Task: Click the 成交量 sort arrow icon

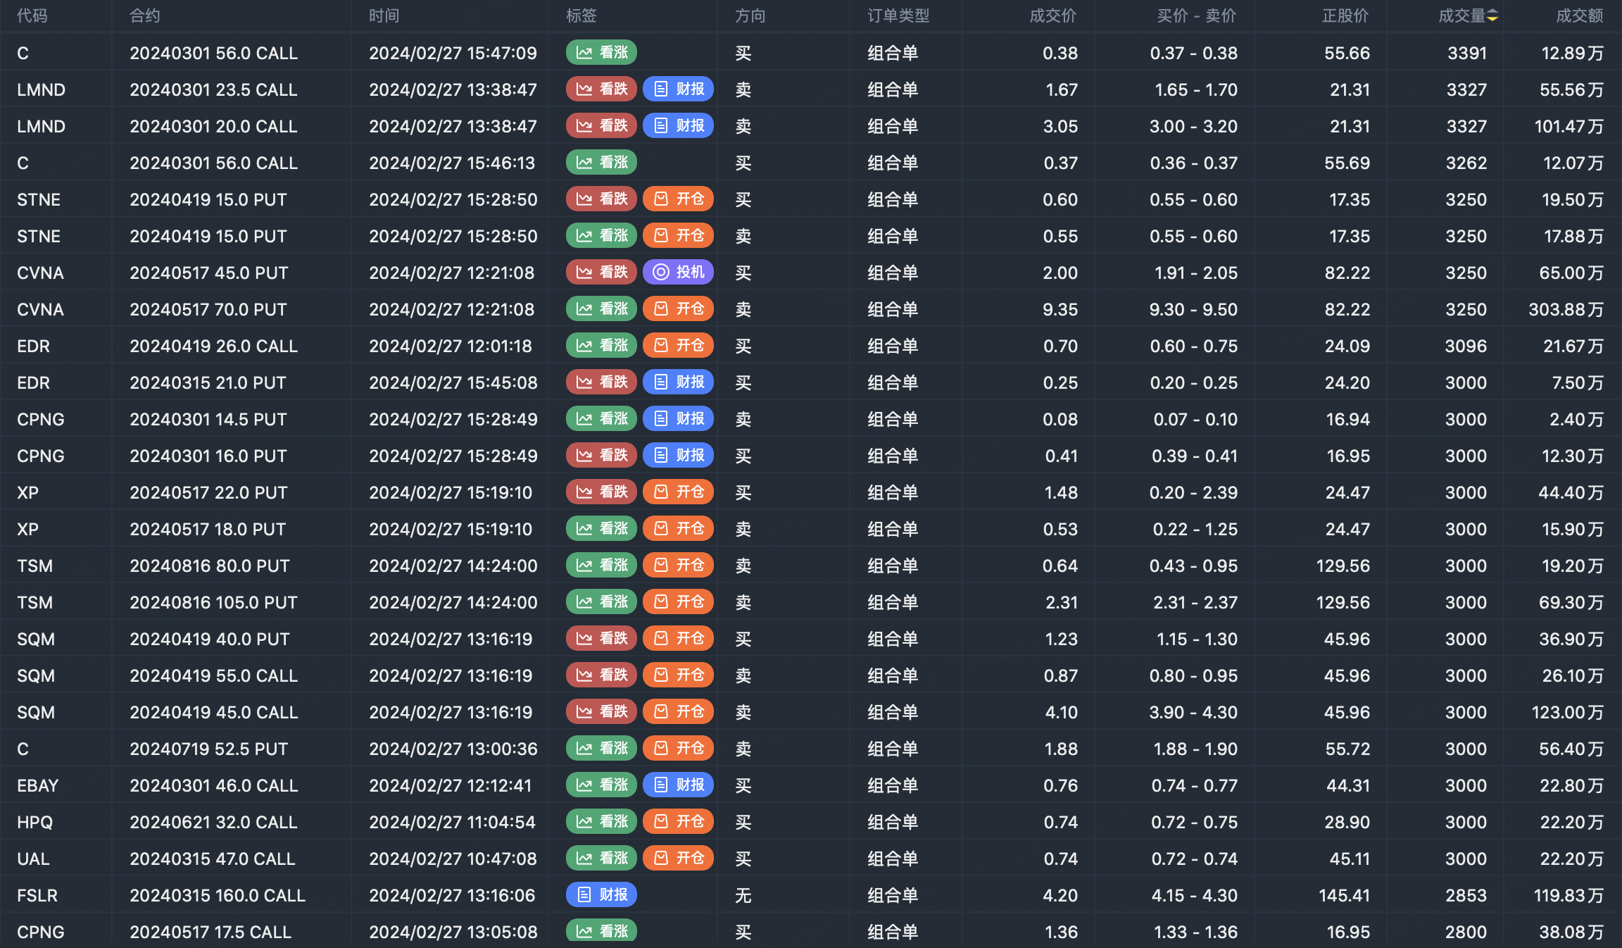Action: coord(1492,15)
